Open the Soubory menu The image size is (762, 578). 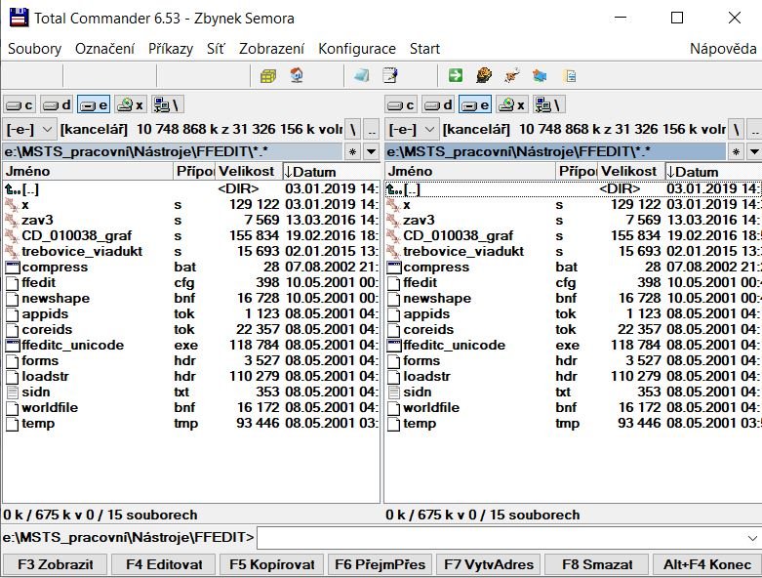[x=34, y=49]
